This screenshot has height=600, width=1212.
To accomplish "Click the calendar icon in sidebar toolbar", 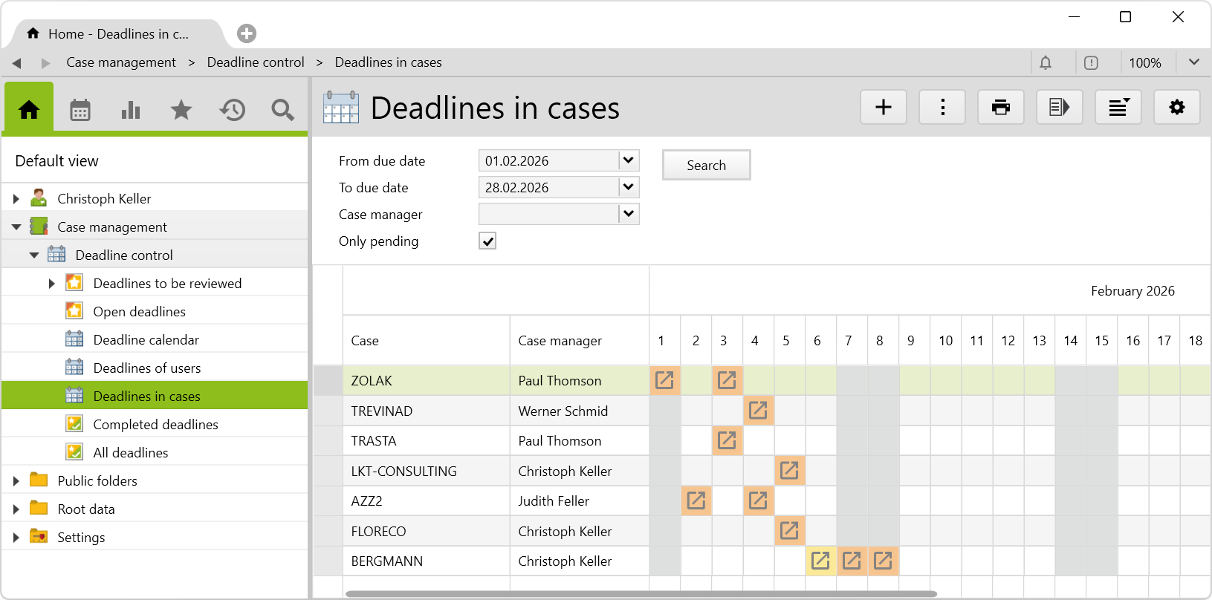I will (x=80, y=110).
